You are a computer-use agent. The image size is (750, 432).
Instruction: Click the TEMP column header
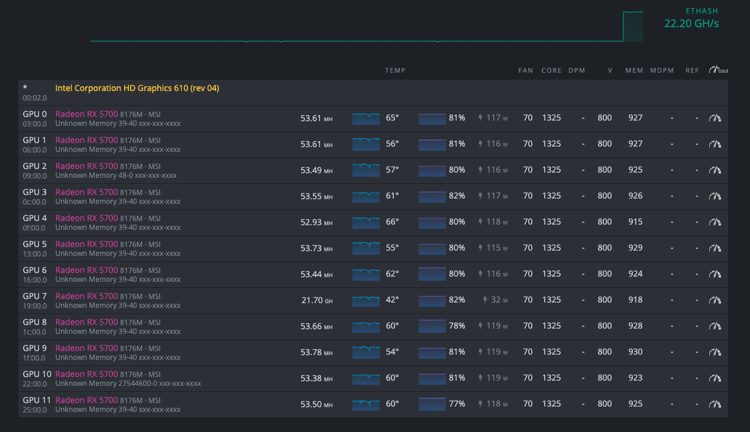pos(395,70)
